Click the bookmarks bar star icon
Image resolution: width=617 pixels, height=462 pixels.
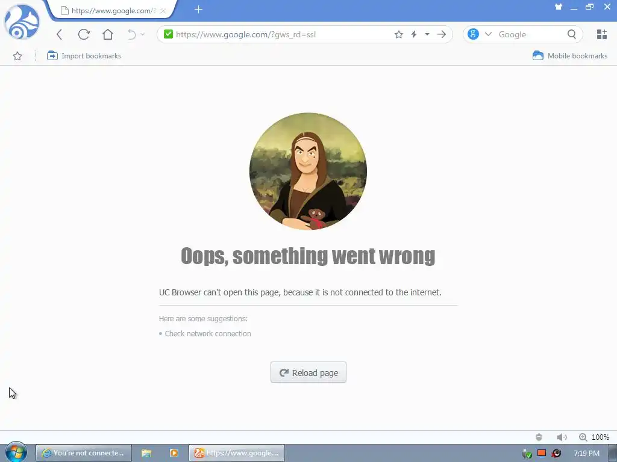[17, 56]
